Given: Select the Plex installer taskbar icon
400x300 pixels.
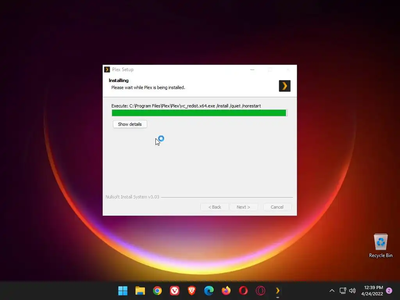Looking at the screenshot, I should point(278,291).
